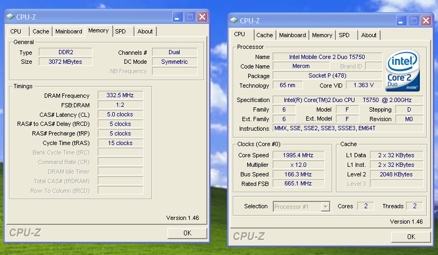
Task: Select Memory tab in left window
Action: coord(98,30)
